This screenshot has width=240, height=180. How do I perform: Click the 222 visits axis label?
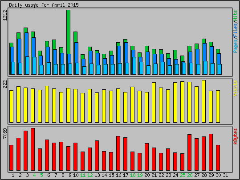click(5, 84)
